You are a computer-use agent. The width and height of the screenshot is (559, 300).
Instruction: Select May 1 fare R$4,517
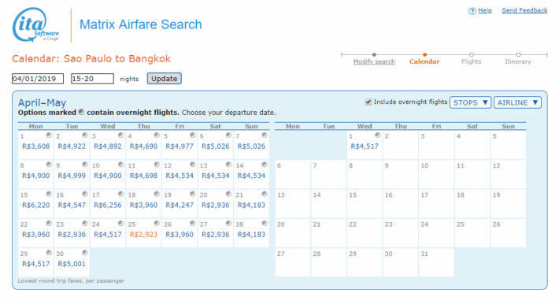(x=365, y=146)
